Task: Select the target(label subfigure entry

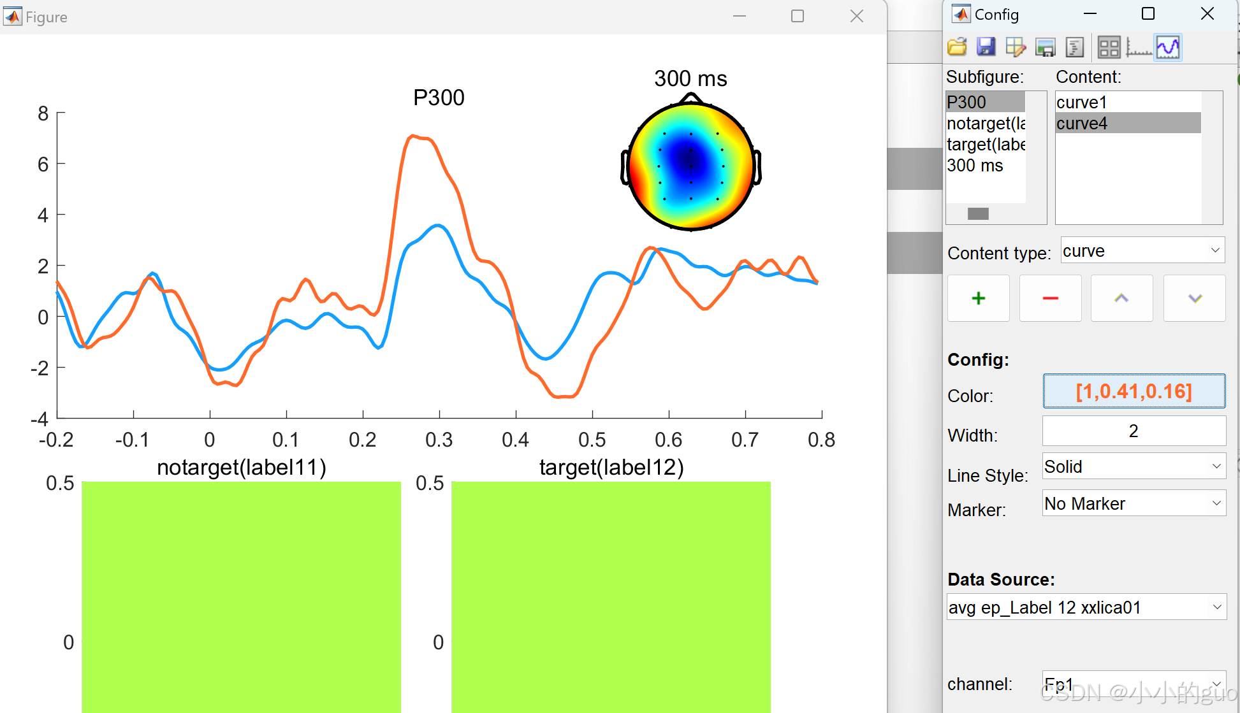Action: [x=986, y=144]
